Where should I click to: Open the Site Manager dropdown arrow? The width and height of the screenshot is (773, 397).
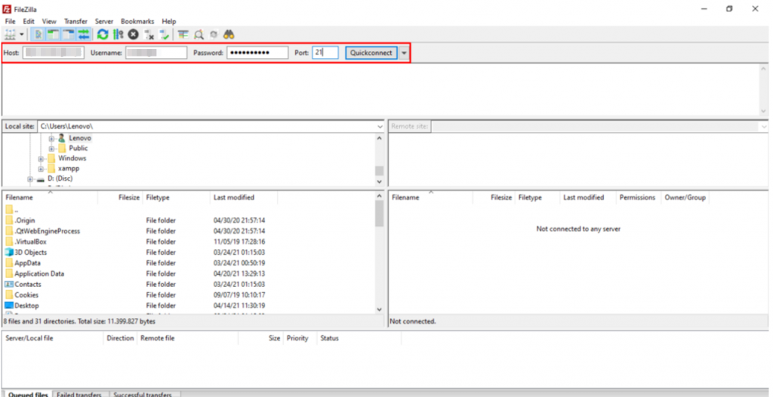22,35
